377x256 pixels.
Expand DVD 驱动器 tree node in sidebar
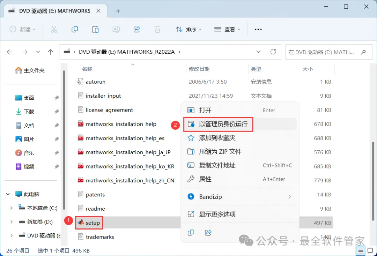click(11, 235)
